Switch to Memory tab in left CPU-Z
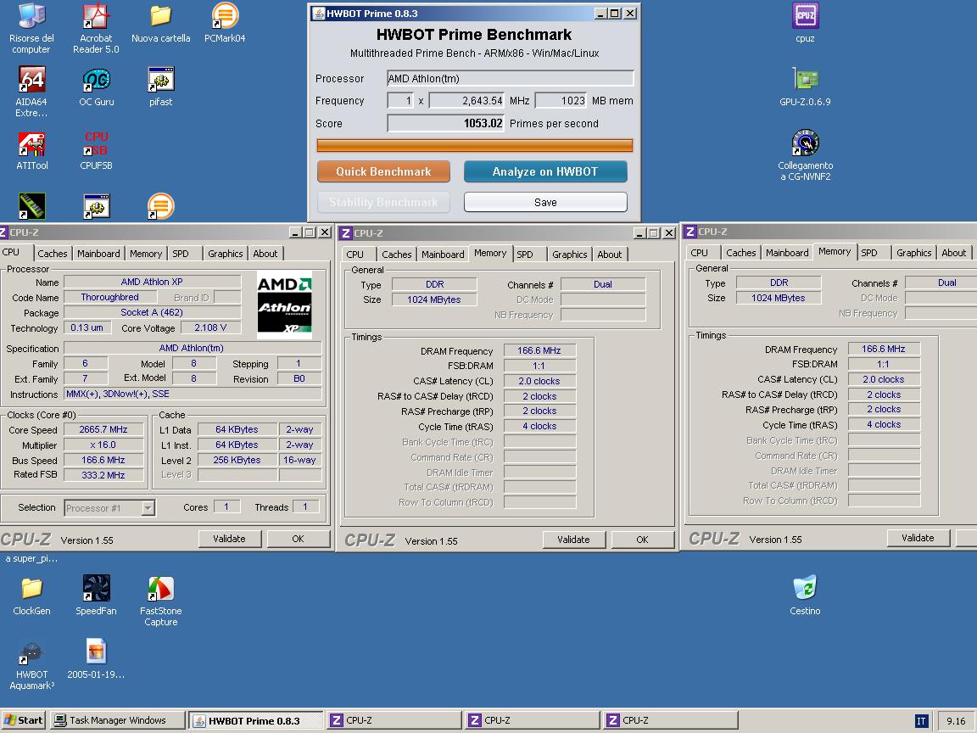This screenshot has height=733, width=977. coord(146,254)
